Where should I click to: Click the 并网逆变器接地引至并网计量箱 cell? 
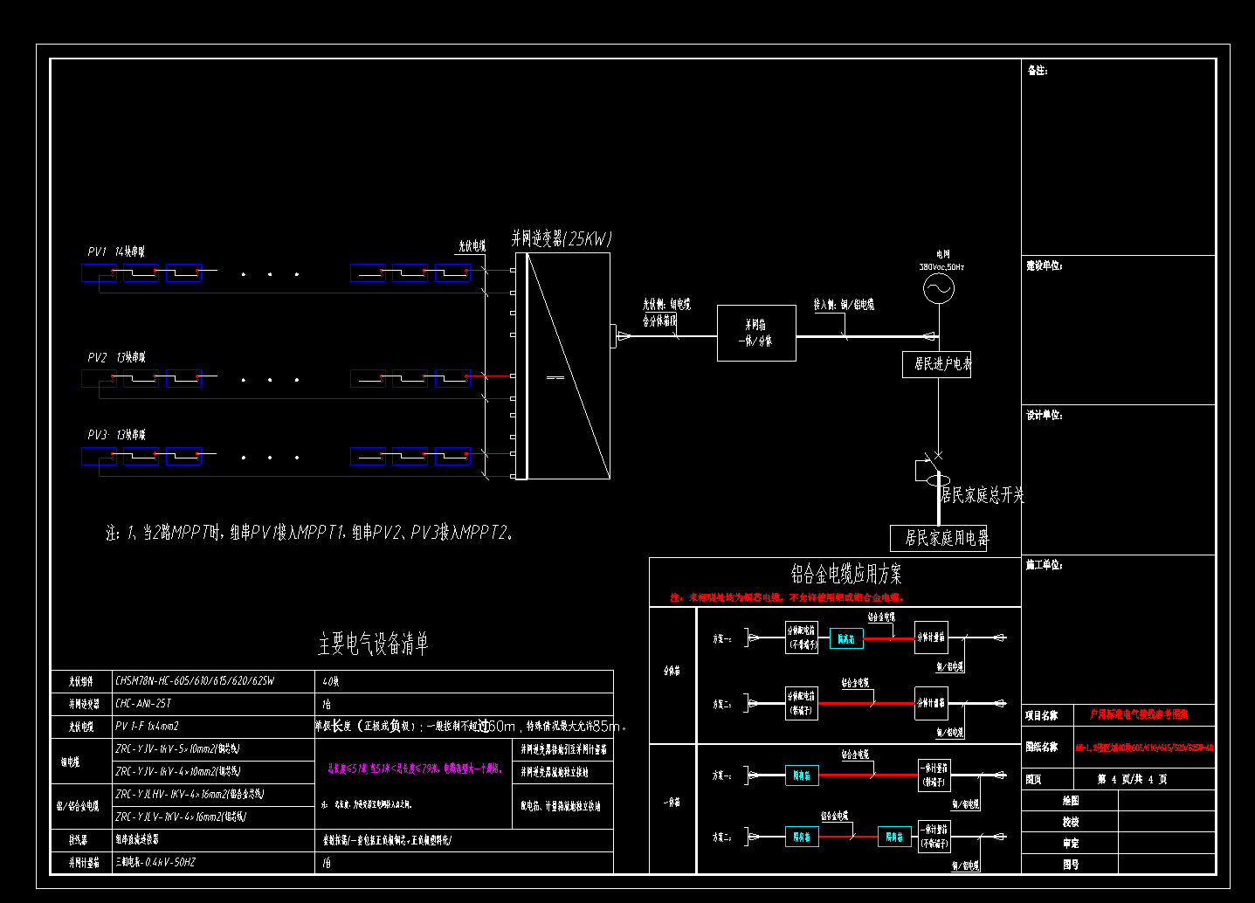point(562,749)
